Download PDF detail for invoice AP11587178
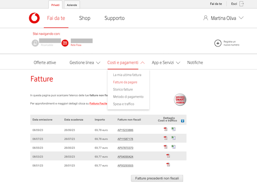This screenshot has width=257, height=194. tap(166, 138)
